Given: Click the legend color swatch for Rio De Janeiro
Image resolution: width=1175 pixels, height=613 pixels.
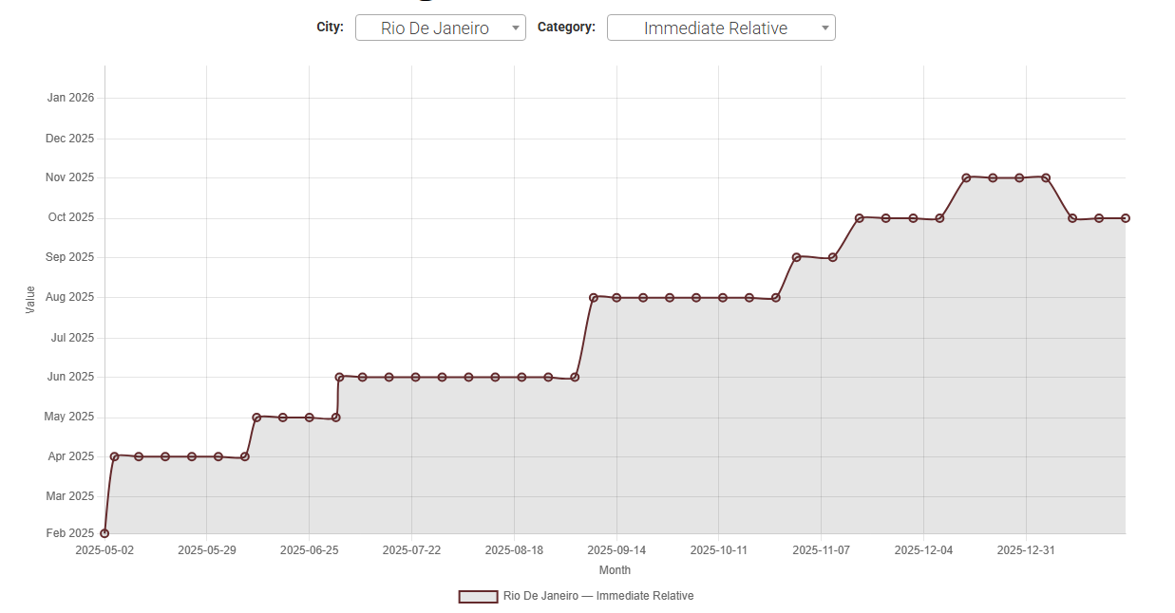Looking at the screenshot, I should (x=478, y=597).
